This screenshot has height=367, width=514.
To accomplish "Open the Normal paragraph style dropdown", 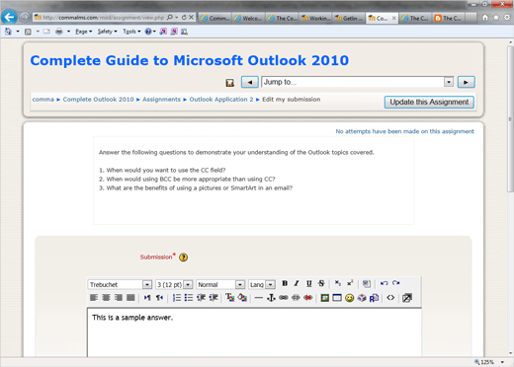I will click(x=240, y=284).
